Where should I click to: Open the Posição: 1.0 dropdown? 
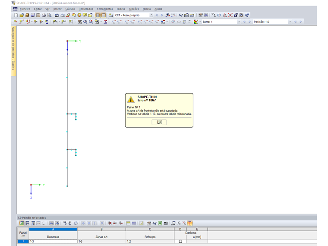[x=290, y=22]
